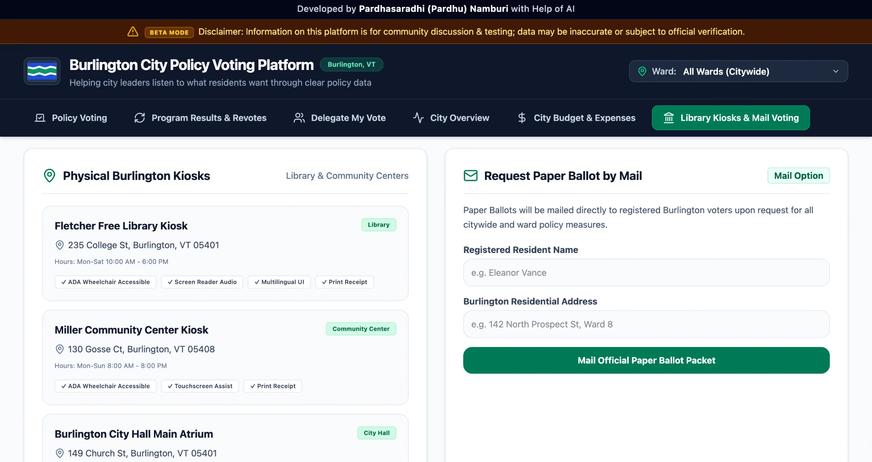Click the City Budget dollar sign icon

[x=522, y=118]
